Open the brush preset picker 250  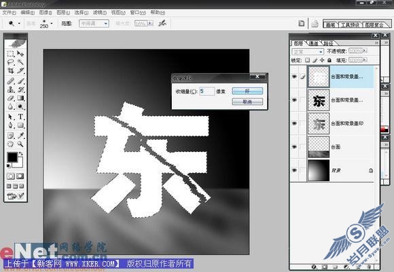[x=46, y=24]
